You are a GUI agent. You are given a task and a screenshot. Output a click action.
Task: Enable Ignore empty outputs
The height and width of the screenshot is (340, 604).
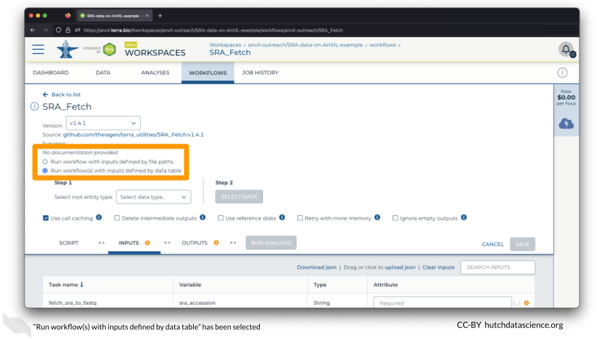coord(395,218)
